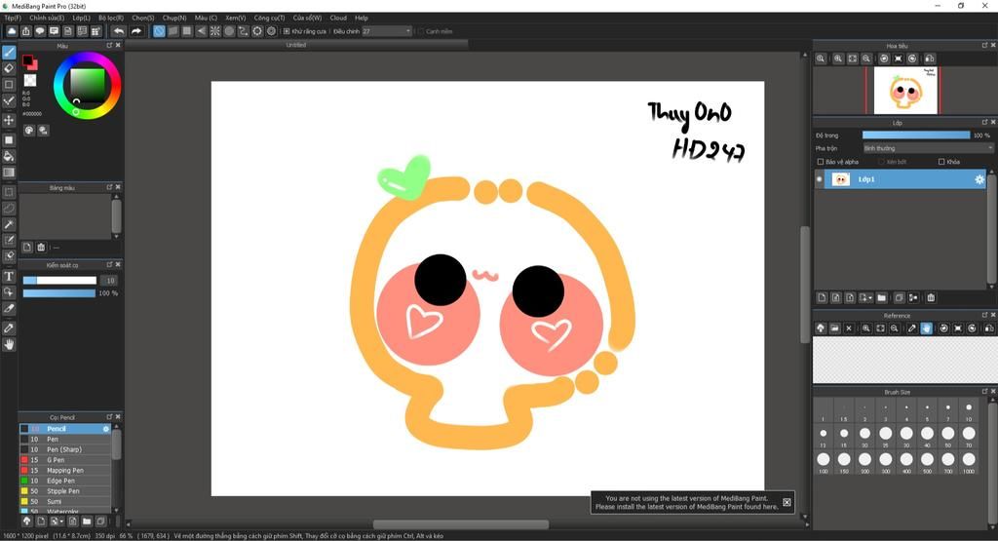Select the Mapping Pen brush
The image size is (998, 541).
pyautogui.click(x=65, y=471)
